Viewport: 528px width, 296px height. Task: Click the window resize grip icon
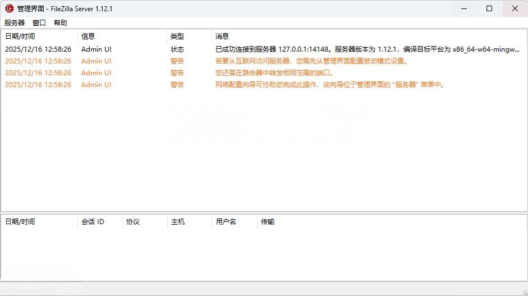tap(525, 293)
